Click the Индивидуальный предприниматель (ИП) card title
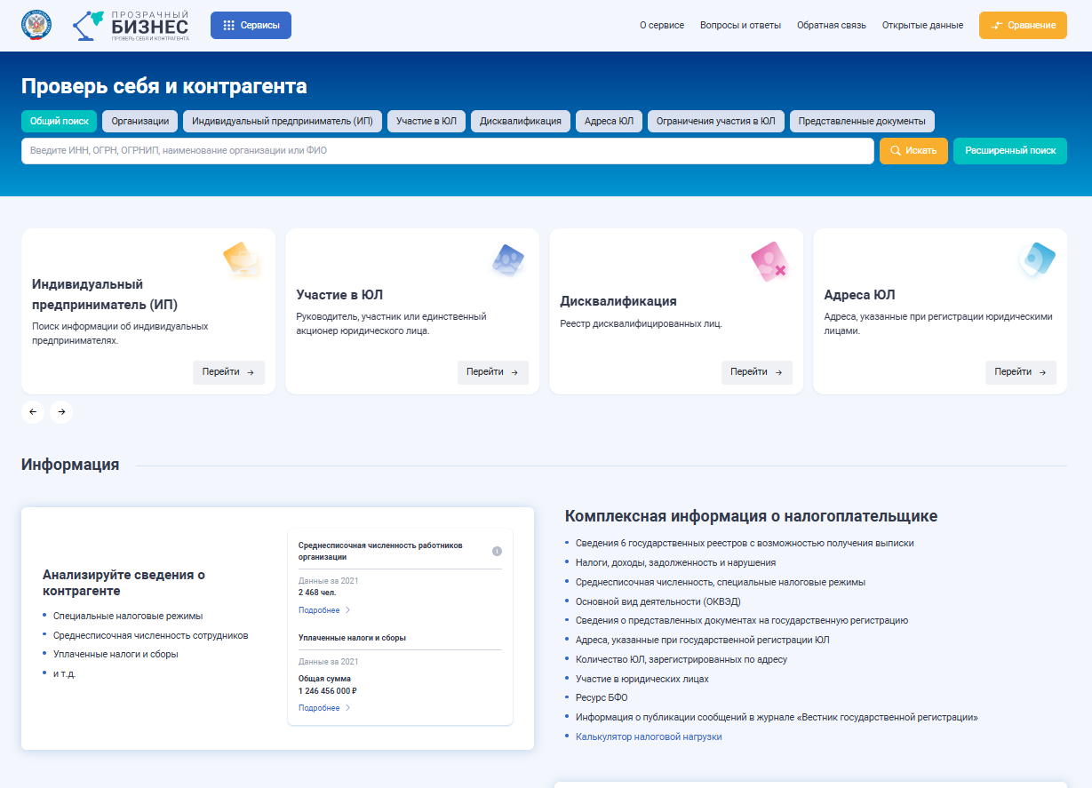The image size is (1092, 788). pyautogui.click(x=105, y=294)
